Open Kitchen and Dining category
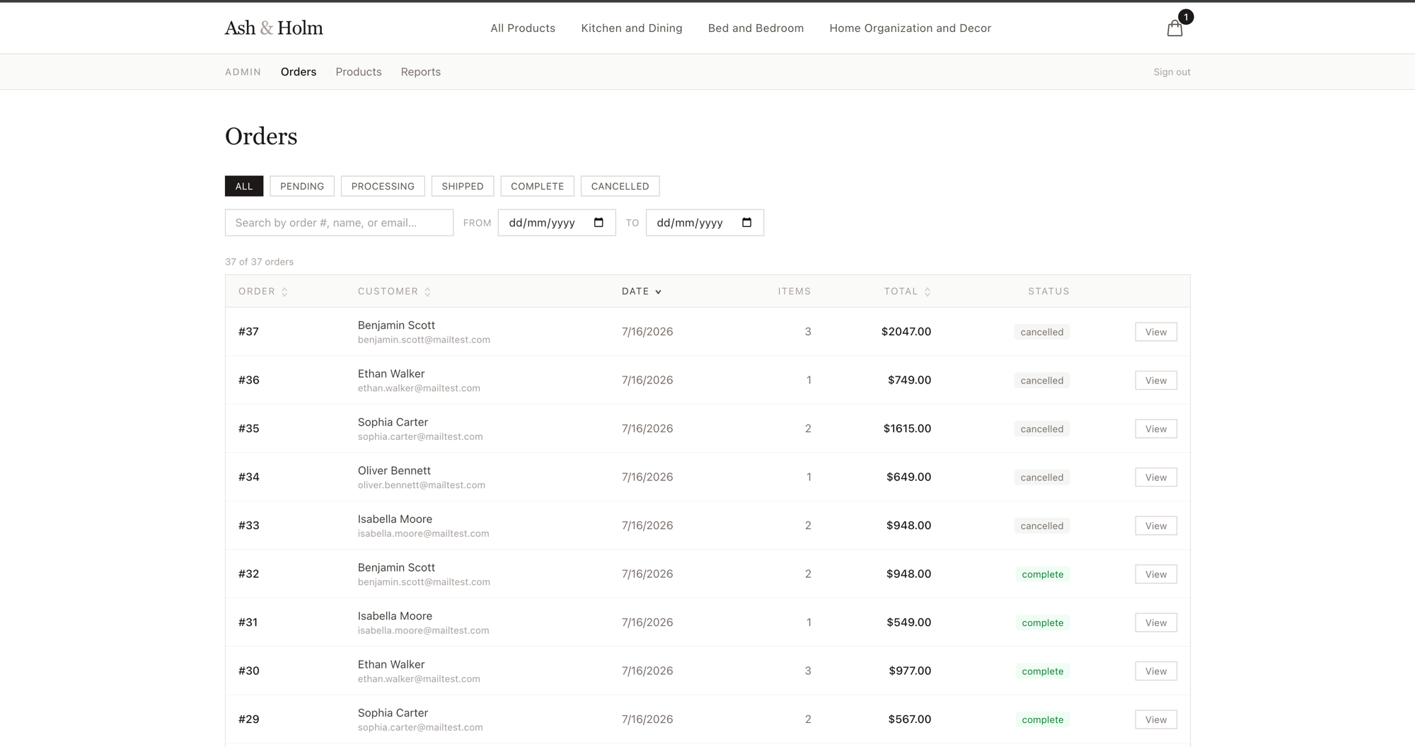Viewport: 1415px width, 747px height. 632,28
